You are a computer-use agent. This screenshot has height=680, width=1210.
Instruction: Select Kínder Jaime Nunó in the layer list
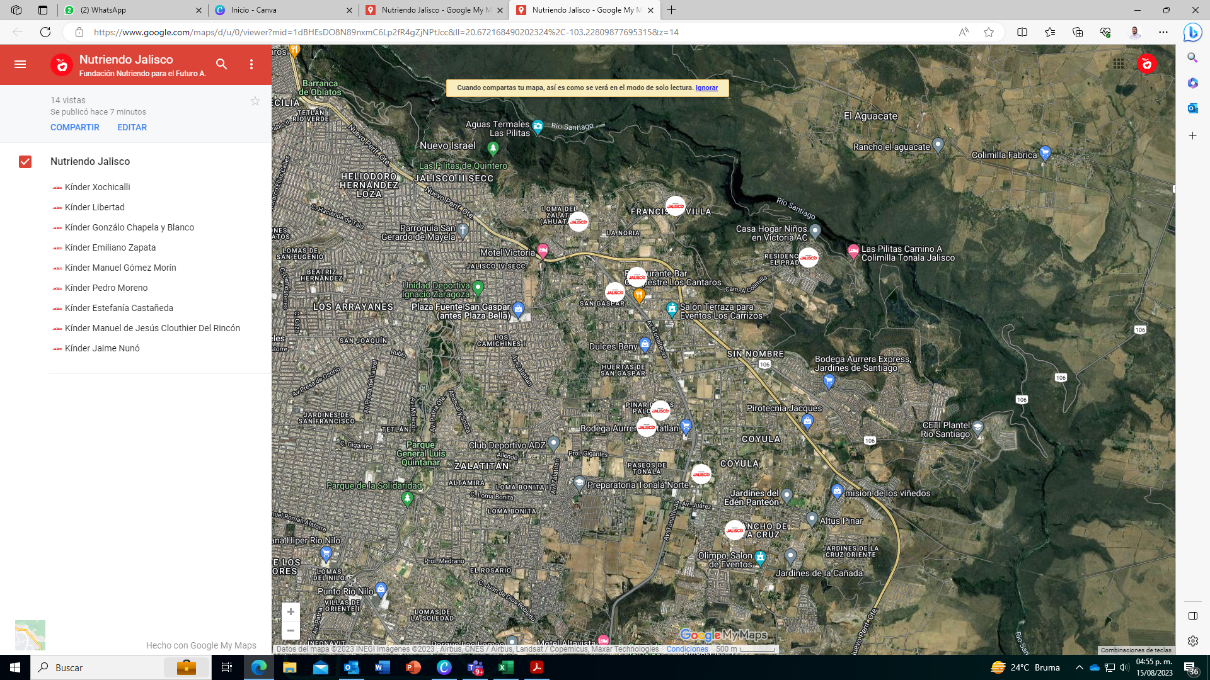pyautogui.click(x=102, y=348)
